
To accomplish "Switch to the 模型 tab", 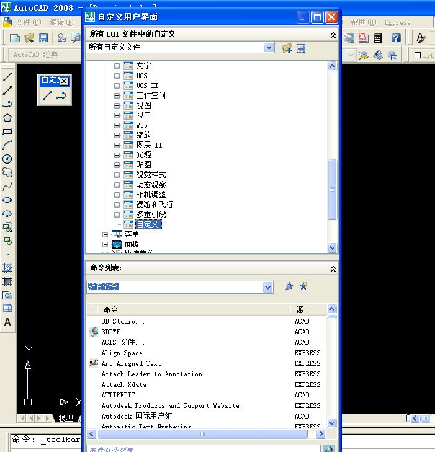I will click(x=66, y=418).
